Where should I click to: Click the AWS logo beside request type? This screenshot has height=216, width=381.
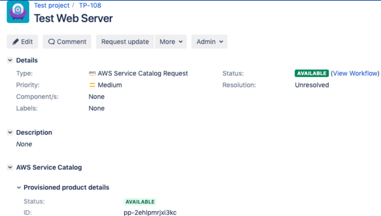pyautogui.click(x=92, y=73)
